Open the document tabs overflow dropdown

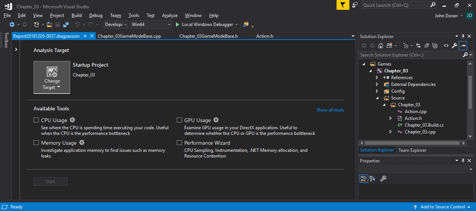[353, 36]
